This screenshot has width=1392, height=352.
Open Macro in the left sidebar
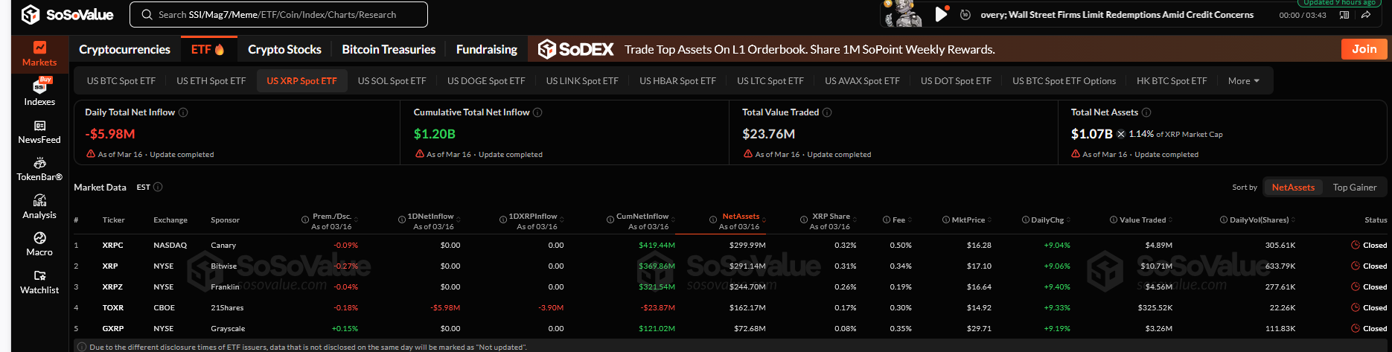click(39, 244)
